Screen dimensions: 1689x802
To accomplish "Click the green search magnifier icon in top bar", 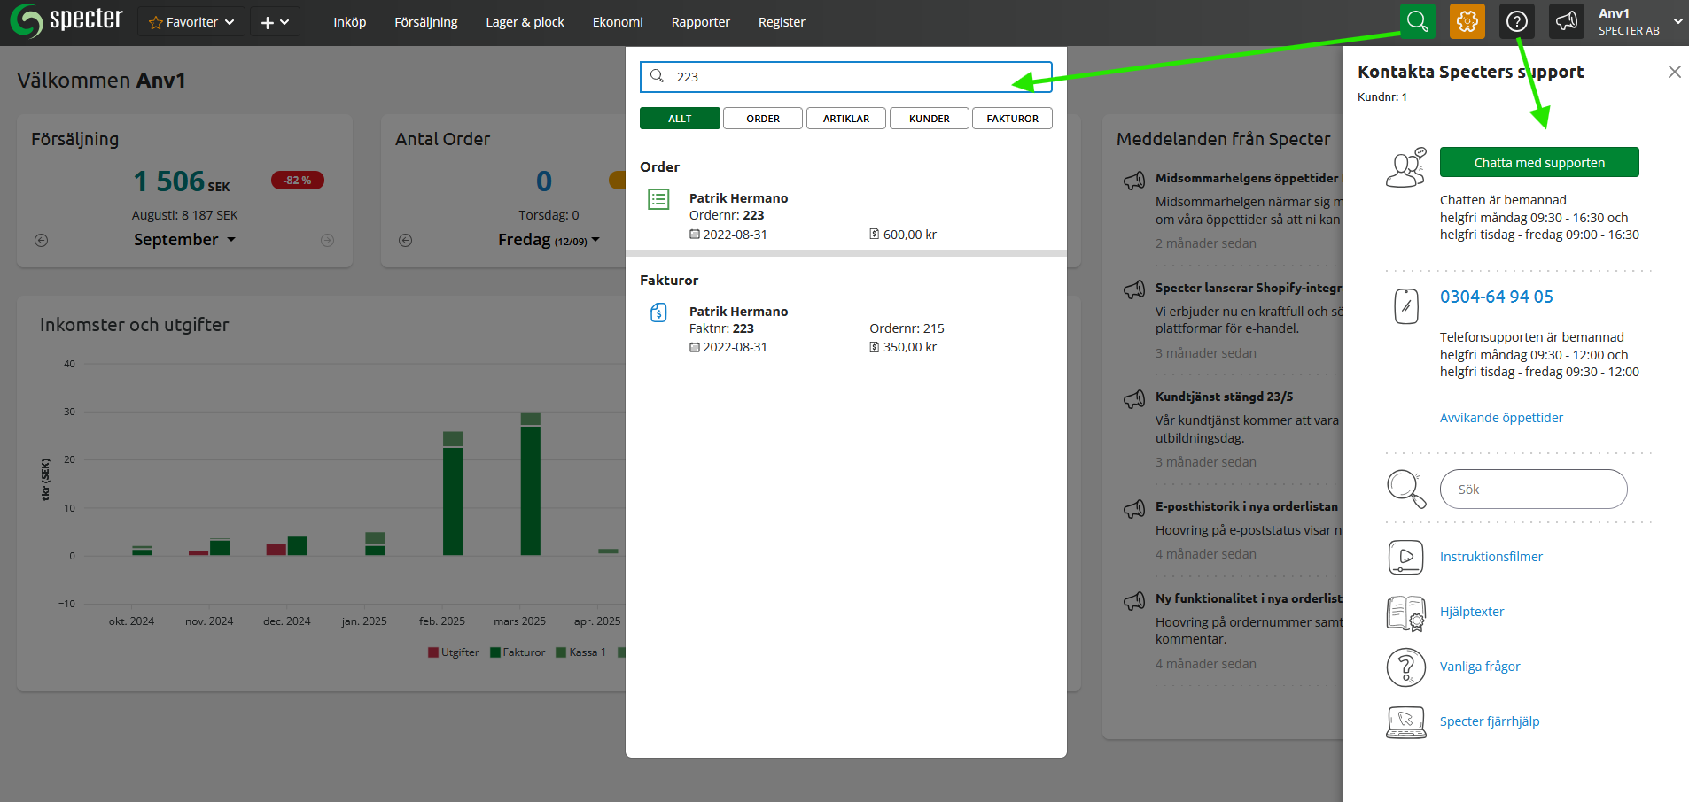I will click(x=1417, y=21).
